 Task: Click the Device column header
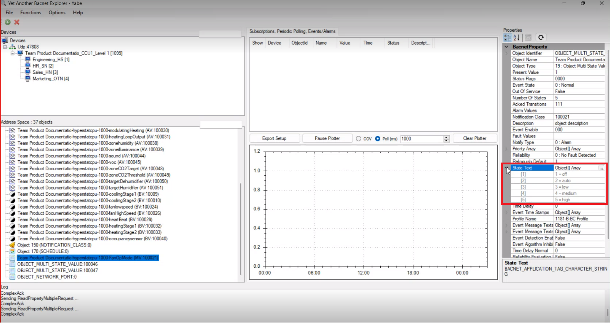[x=277, y=43]
